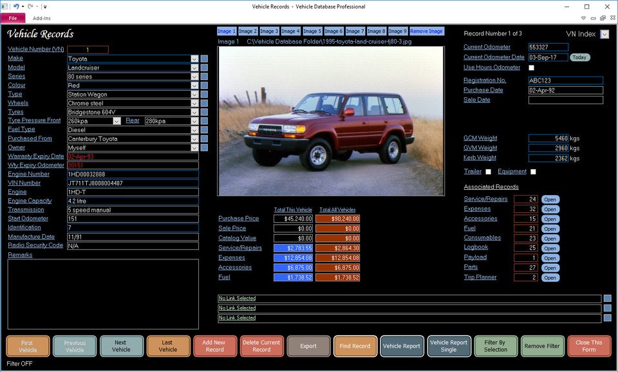The width and height of the screenshot is (618, 372).
Task: Click the Land Cruiser vehicle photo
Action: click(331, 121)
